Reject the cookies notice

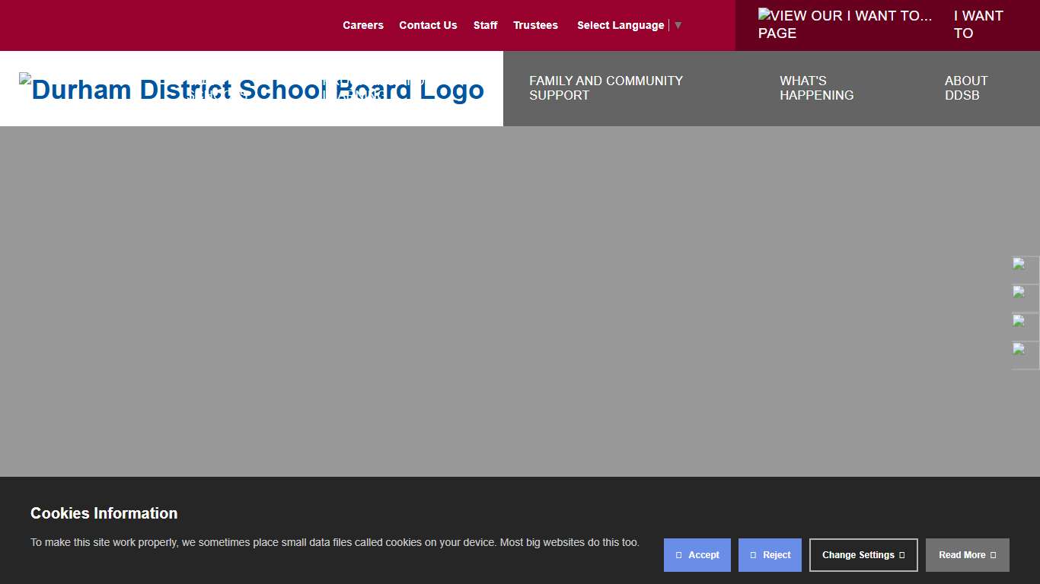(770, 555)
